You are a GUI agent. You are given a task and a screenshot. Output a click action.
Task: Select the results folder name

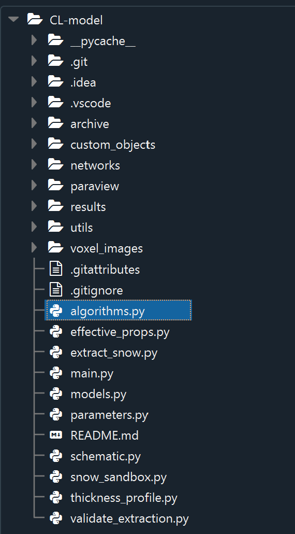[x=88, y=207]
